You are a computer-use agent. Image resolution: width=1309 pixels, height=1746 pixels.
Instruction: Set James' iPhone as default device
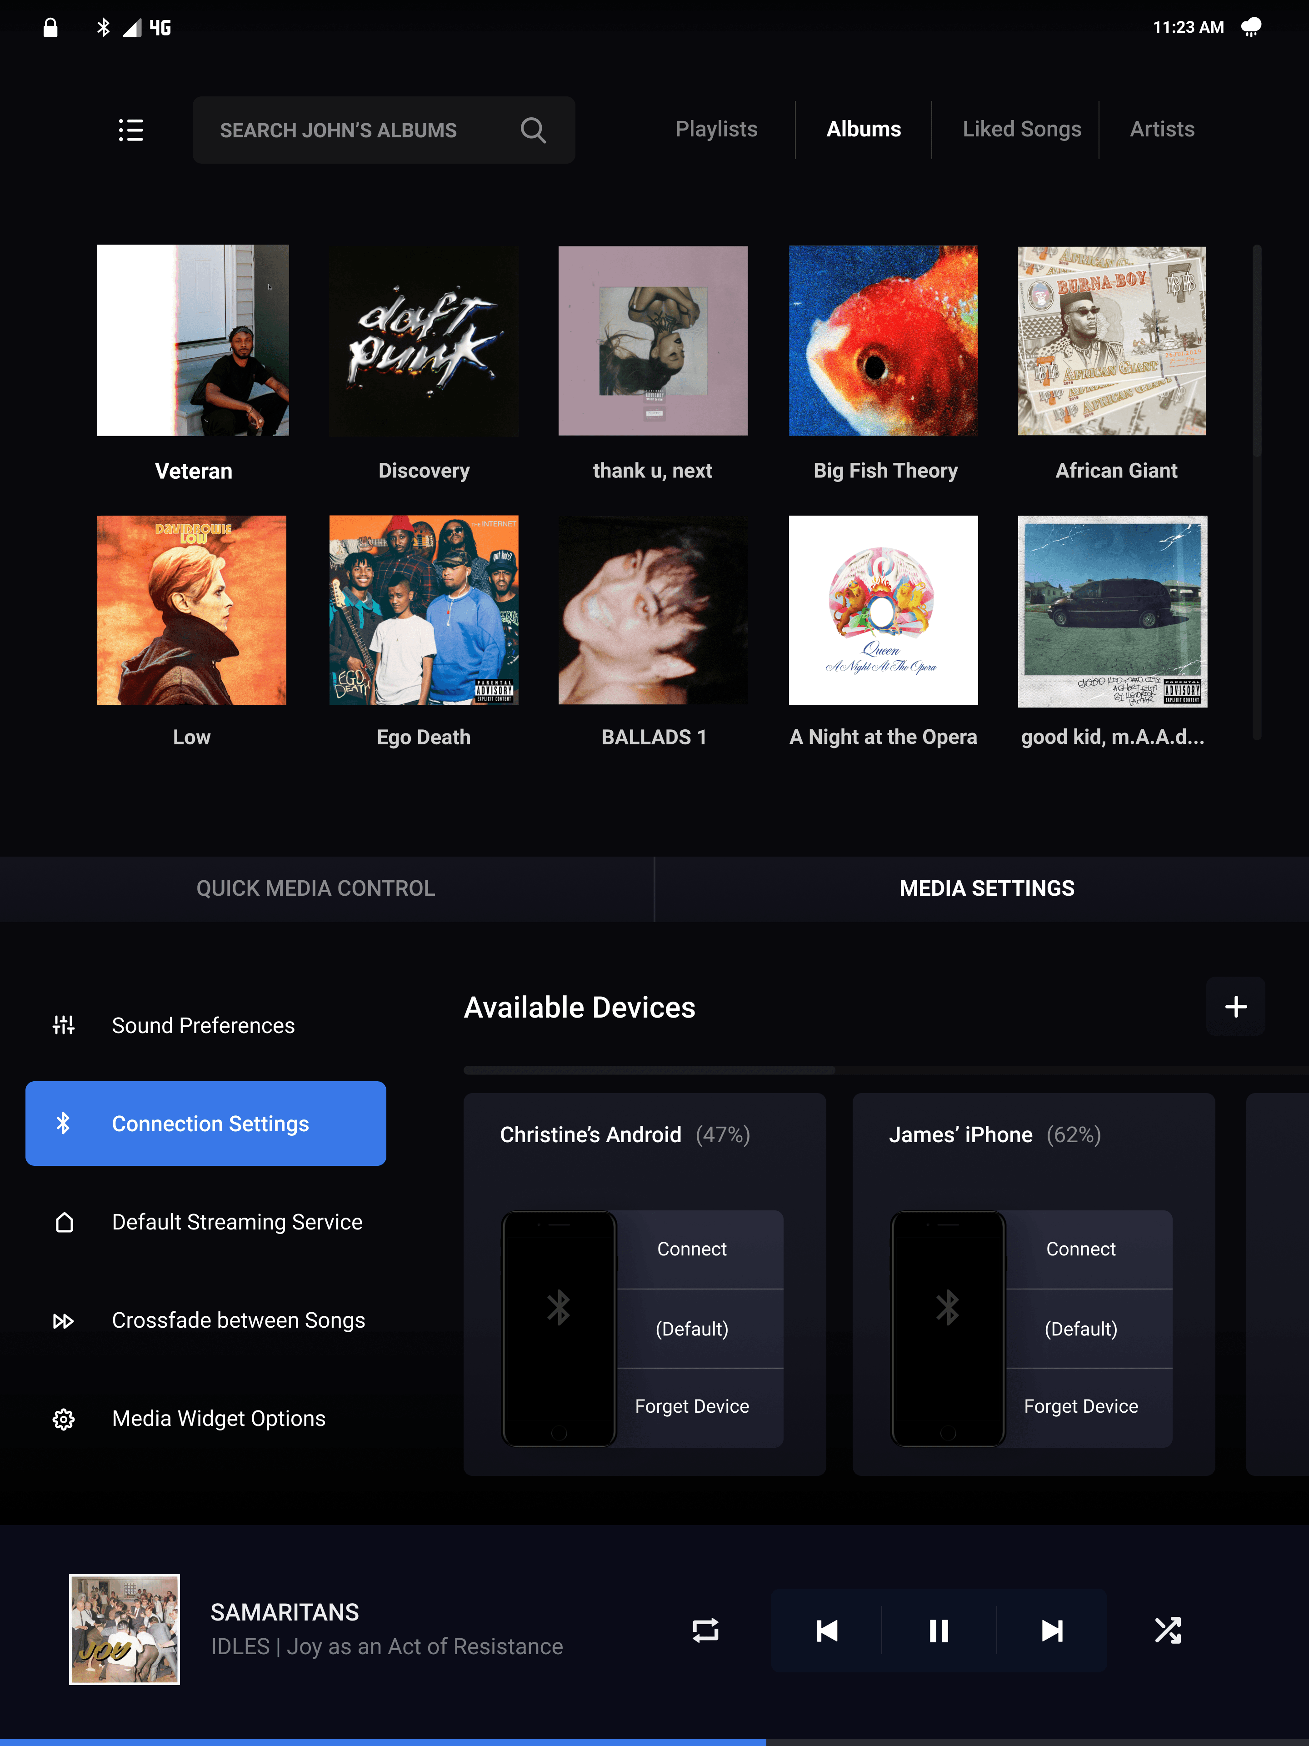click(1088, 1329)
